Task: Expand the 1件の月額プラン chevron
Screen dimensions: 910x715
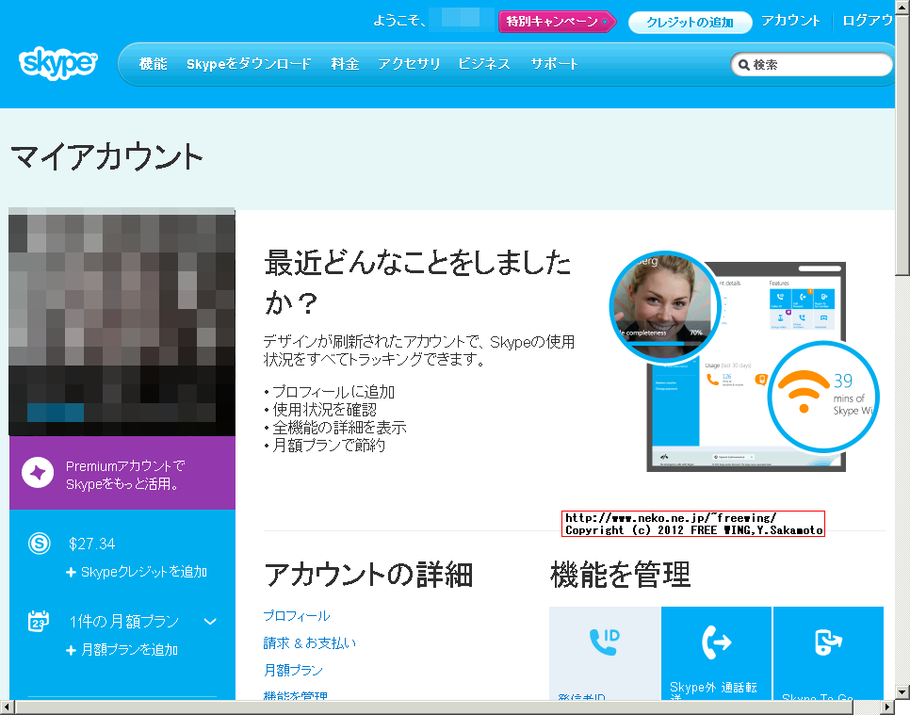Action: tap(210, 622)
